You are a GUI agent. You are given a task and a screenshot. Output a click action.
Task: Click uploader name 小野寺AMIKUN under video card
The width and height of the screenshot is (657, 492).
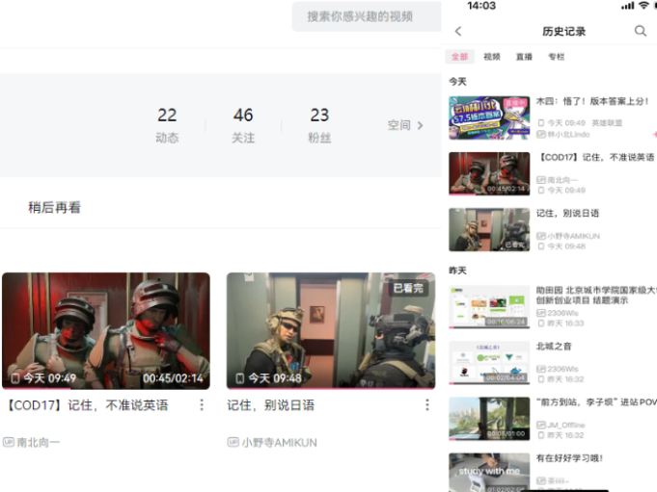click(280, 442)
